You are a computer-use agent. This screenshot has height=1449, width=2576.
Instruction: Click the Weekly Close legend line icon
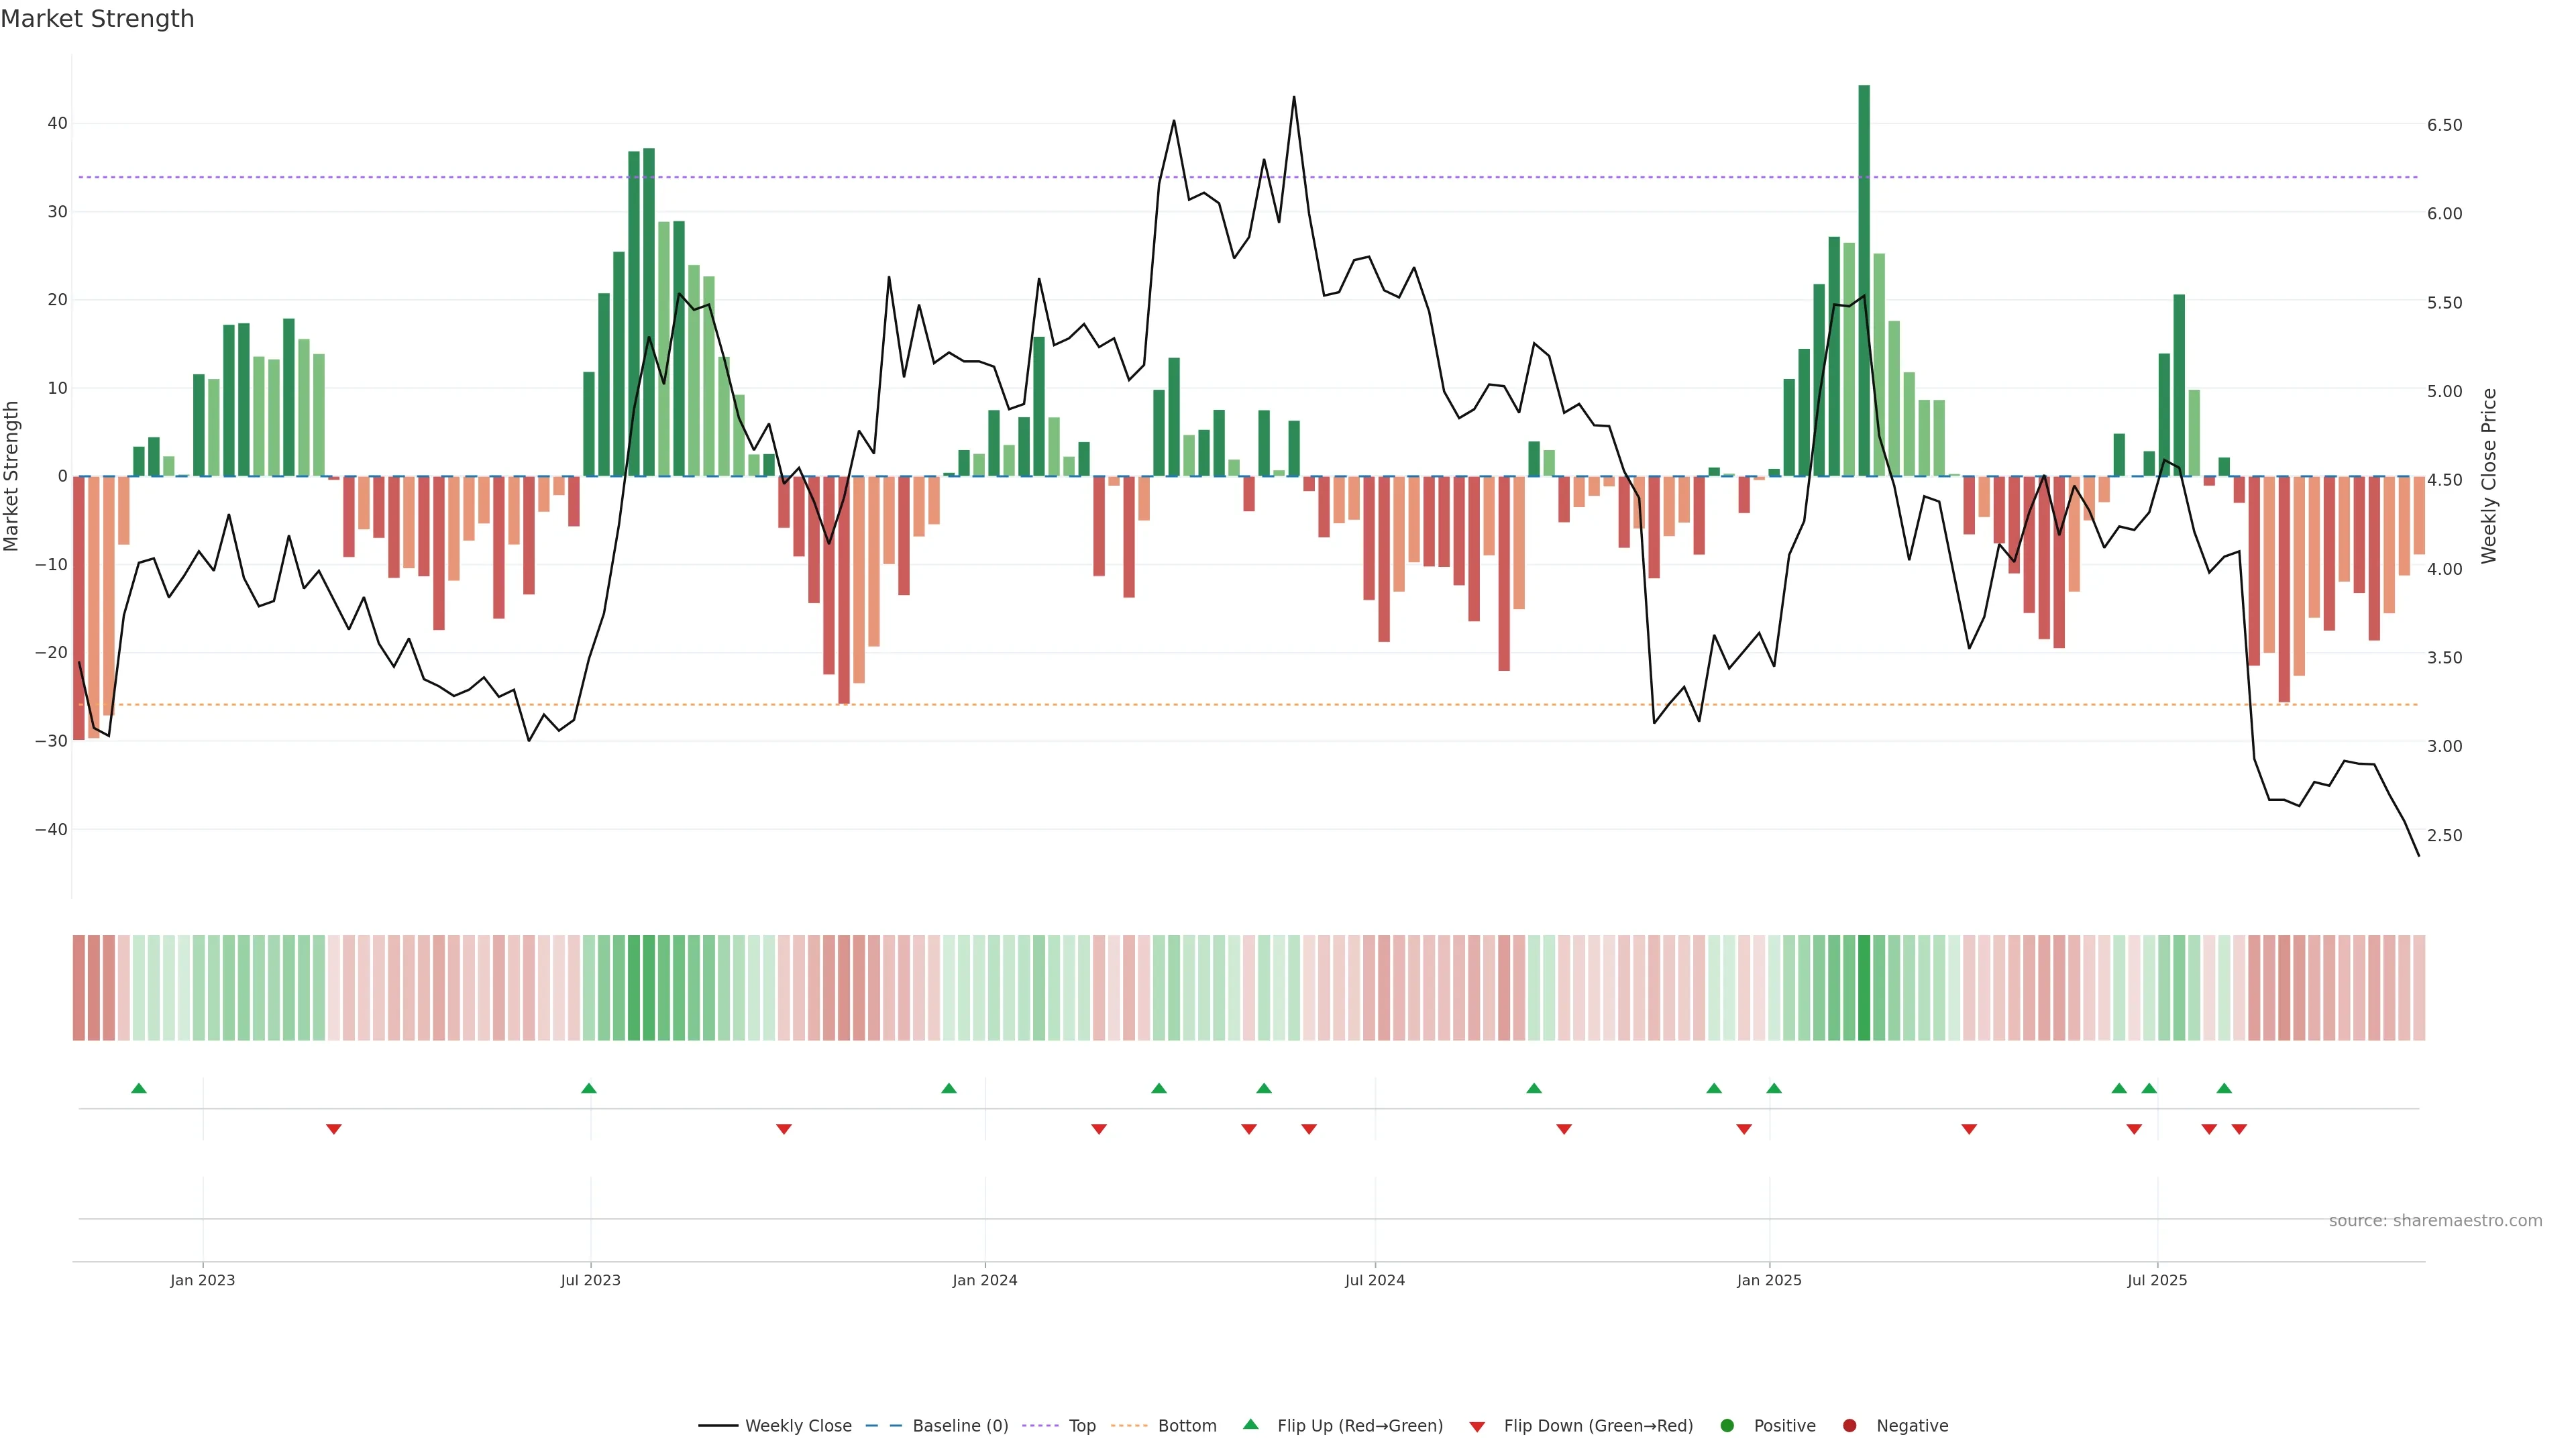(x=718, y=1426)
